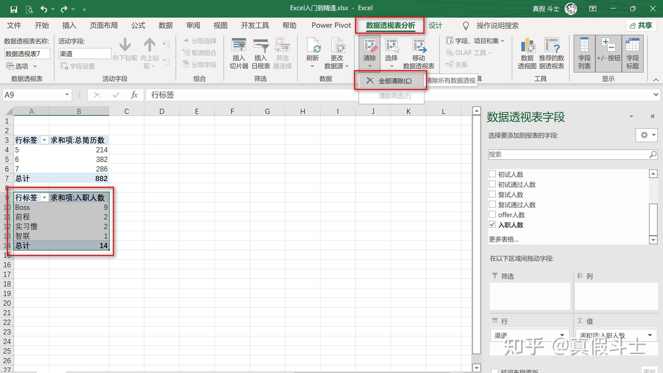The image size is (663, 373).
Task: Expand the Name Box dropdown arrow
Action: click(67, 95)
